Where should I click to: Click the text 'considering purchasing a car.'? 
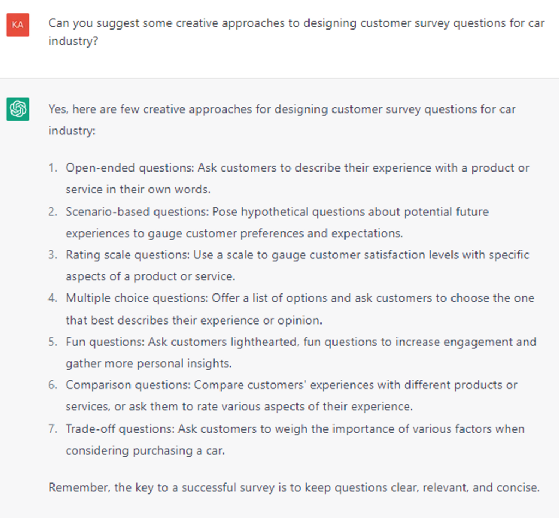coord(145,451)
